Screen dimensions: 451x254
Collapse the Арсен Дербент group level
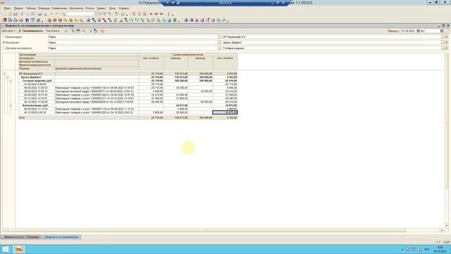8,77
